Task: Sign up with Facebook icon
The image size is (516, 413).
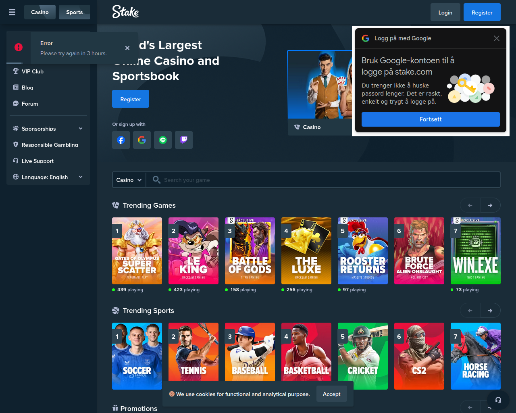Action: 121,140
